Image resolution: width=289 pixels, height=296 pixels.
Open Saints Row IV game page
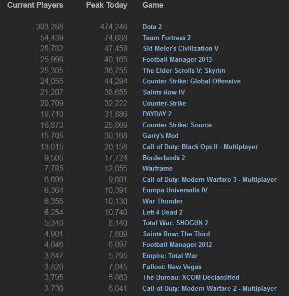[164, 92]
